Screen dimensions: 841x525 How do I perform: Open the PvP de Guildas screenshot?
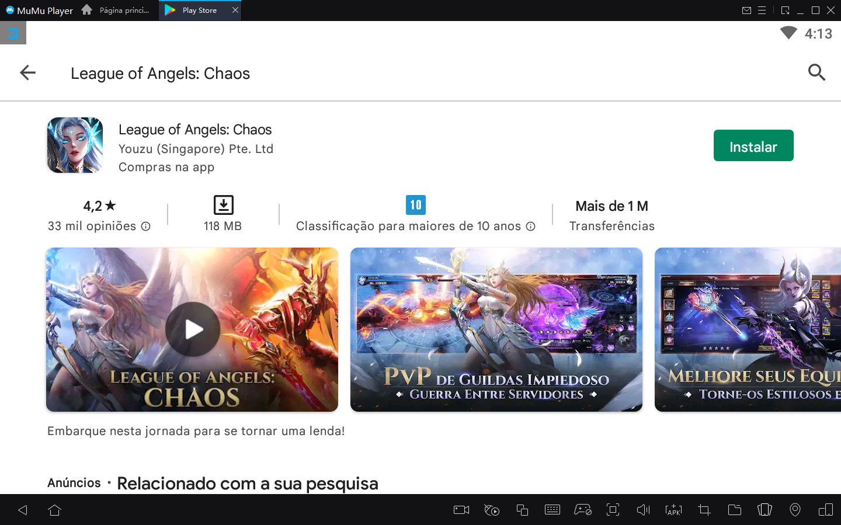click(496, 329)
